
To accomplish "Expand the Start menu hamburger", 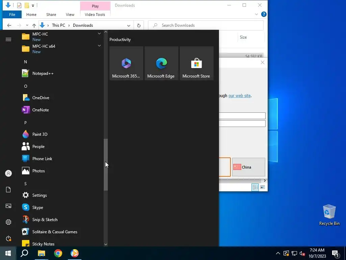I will point(8,39).
